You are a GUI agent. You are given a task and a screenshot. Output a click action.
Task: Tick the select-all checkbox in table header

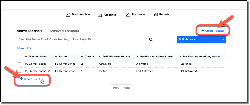(x=19, y=57)
